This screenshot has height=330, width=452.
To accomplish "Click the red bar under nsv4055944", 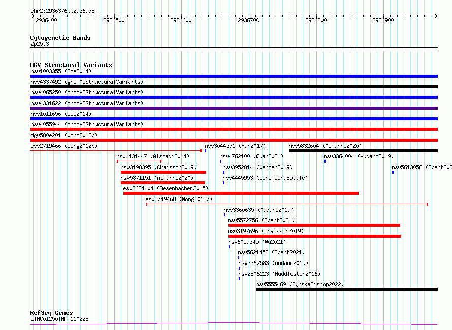I will pos(234,129).
